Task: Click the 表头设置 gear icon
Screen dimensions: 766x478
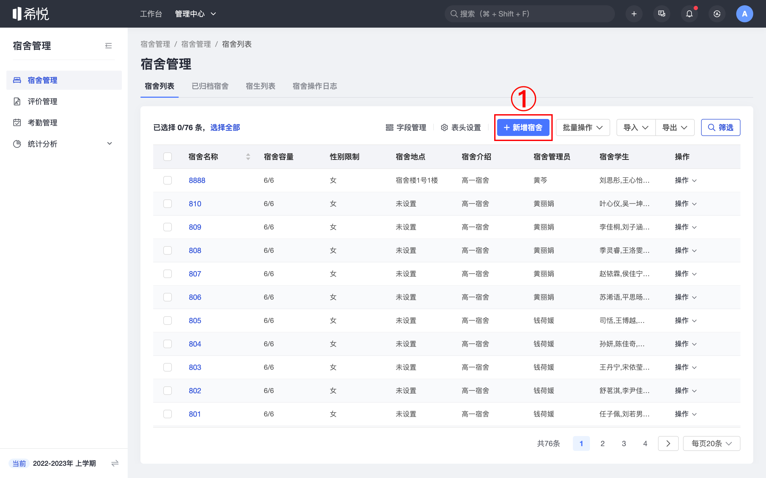Action: [444, 127]
